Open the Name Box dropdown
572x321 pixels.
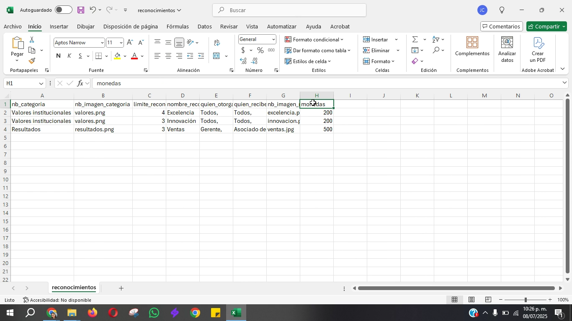(41, 83)
